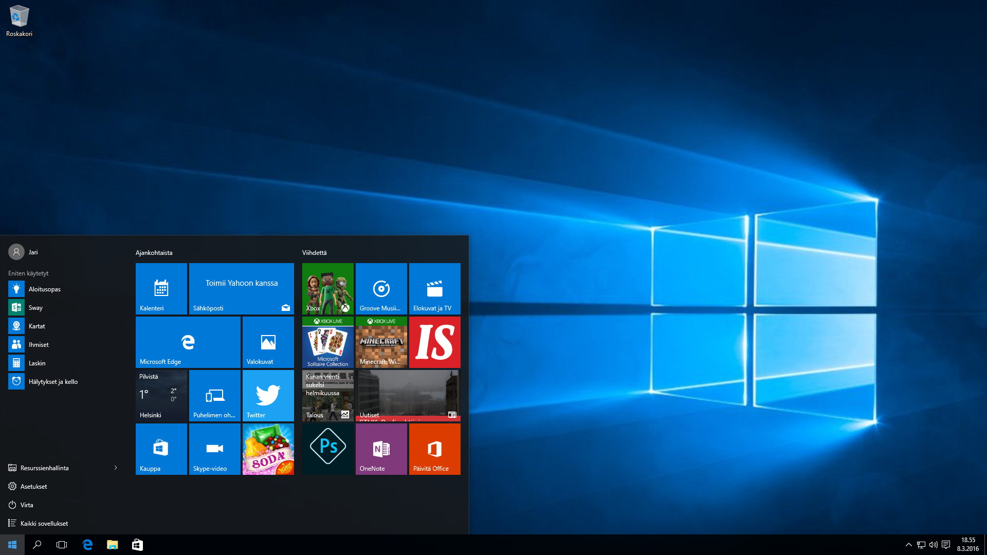Image resolution: width=987 pixels, height=555 pixels.
Task: Click the volume icon in the tray
Action: point(933,545)
